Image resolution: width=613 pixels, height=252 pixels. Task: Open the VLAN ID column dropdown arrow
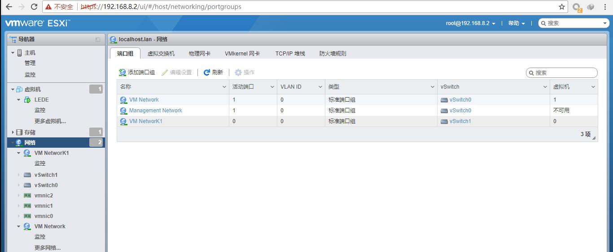click(x=320, y=87)
